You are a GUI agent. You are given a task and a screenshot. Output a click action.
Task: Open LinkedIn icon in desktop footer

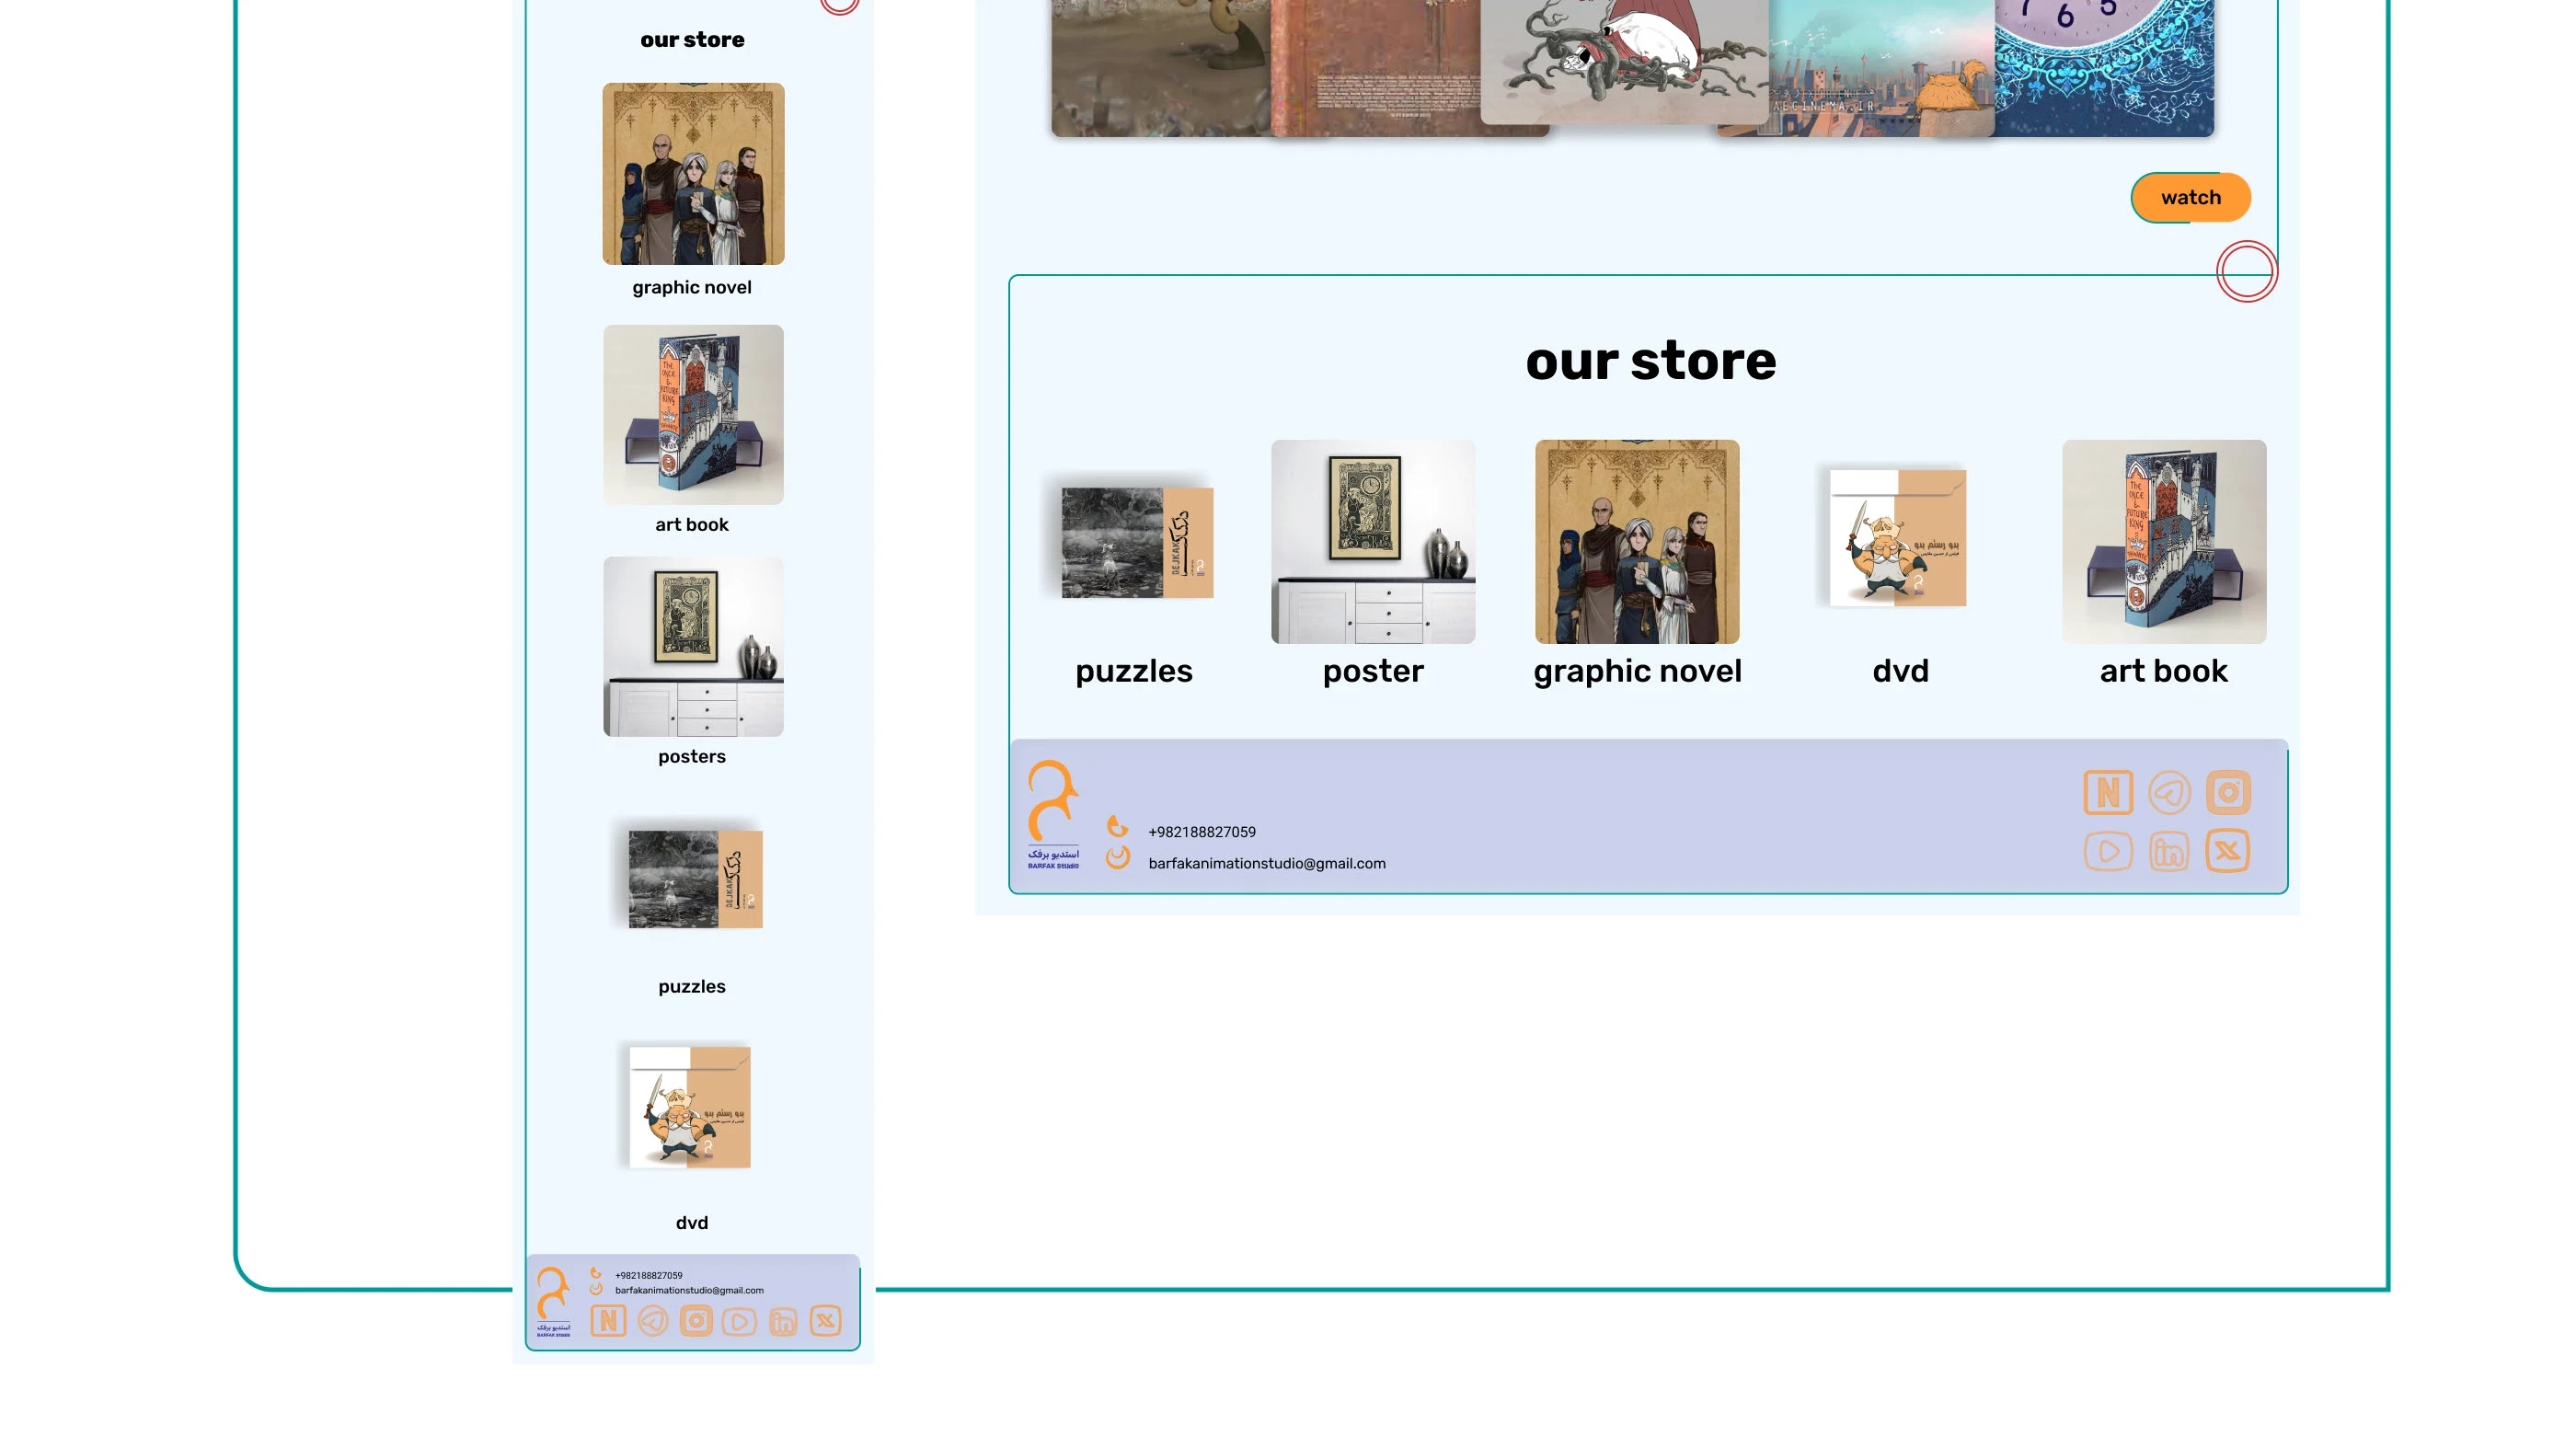(2169, 852)
